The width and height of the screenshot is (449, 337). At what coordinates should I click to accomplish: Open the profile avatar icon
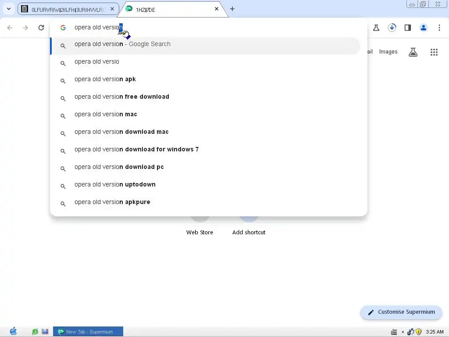pyautogui.click(x=424, y=28)
